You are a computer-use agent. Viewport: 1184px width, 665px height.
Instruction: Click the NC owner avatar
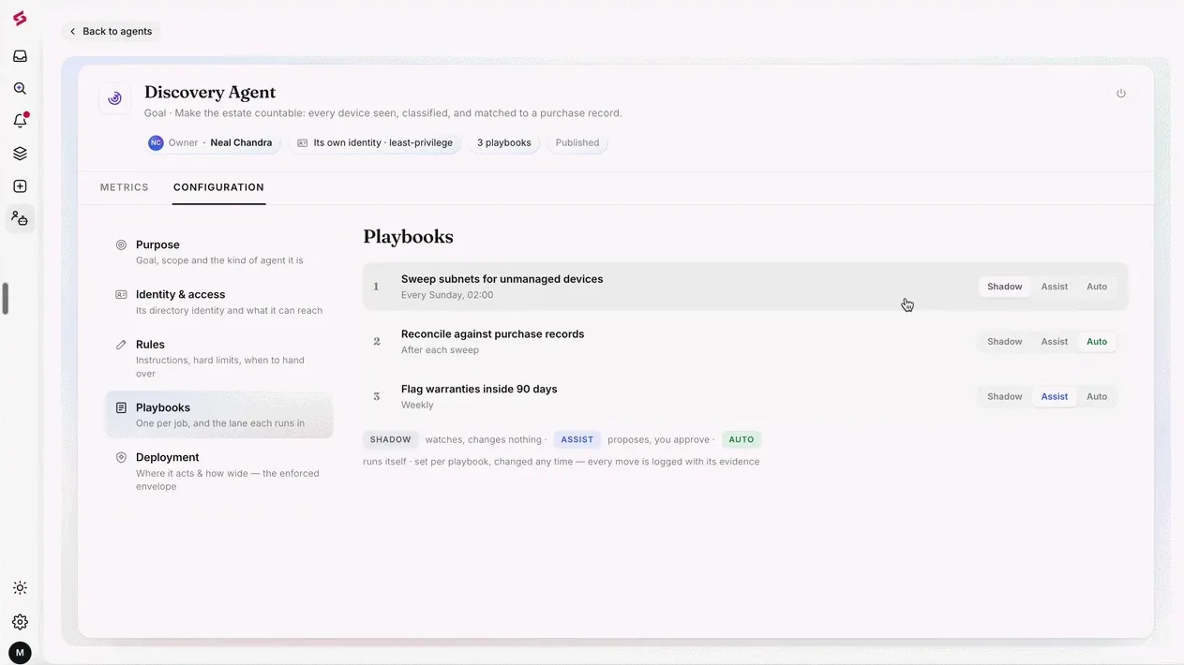coord(156,143)
